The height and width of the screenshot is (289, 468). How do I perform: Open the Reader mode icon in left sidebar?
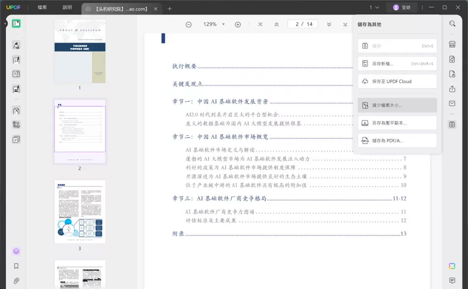tap(16, 24)
